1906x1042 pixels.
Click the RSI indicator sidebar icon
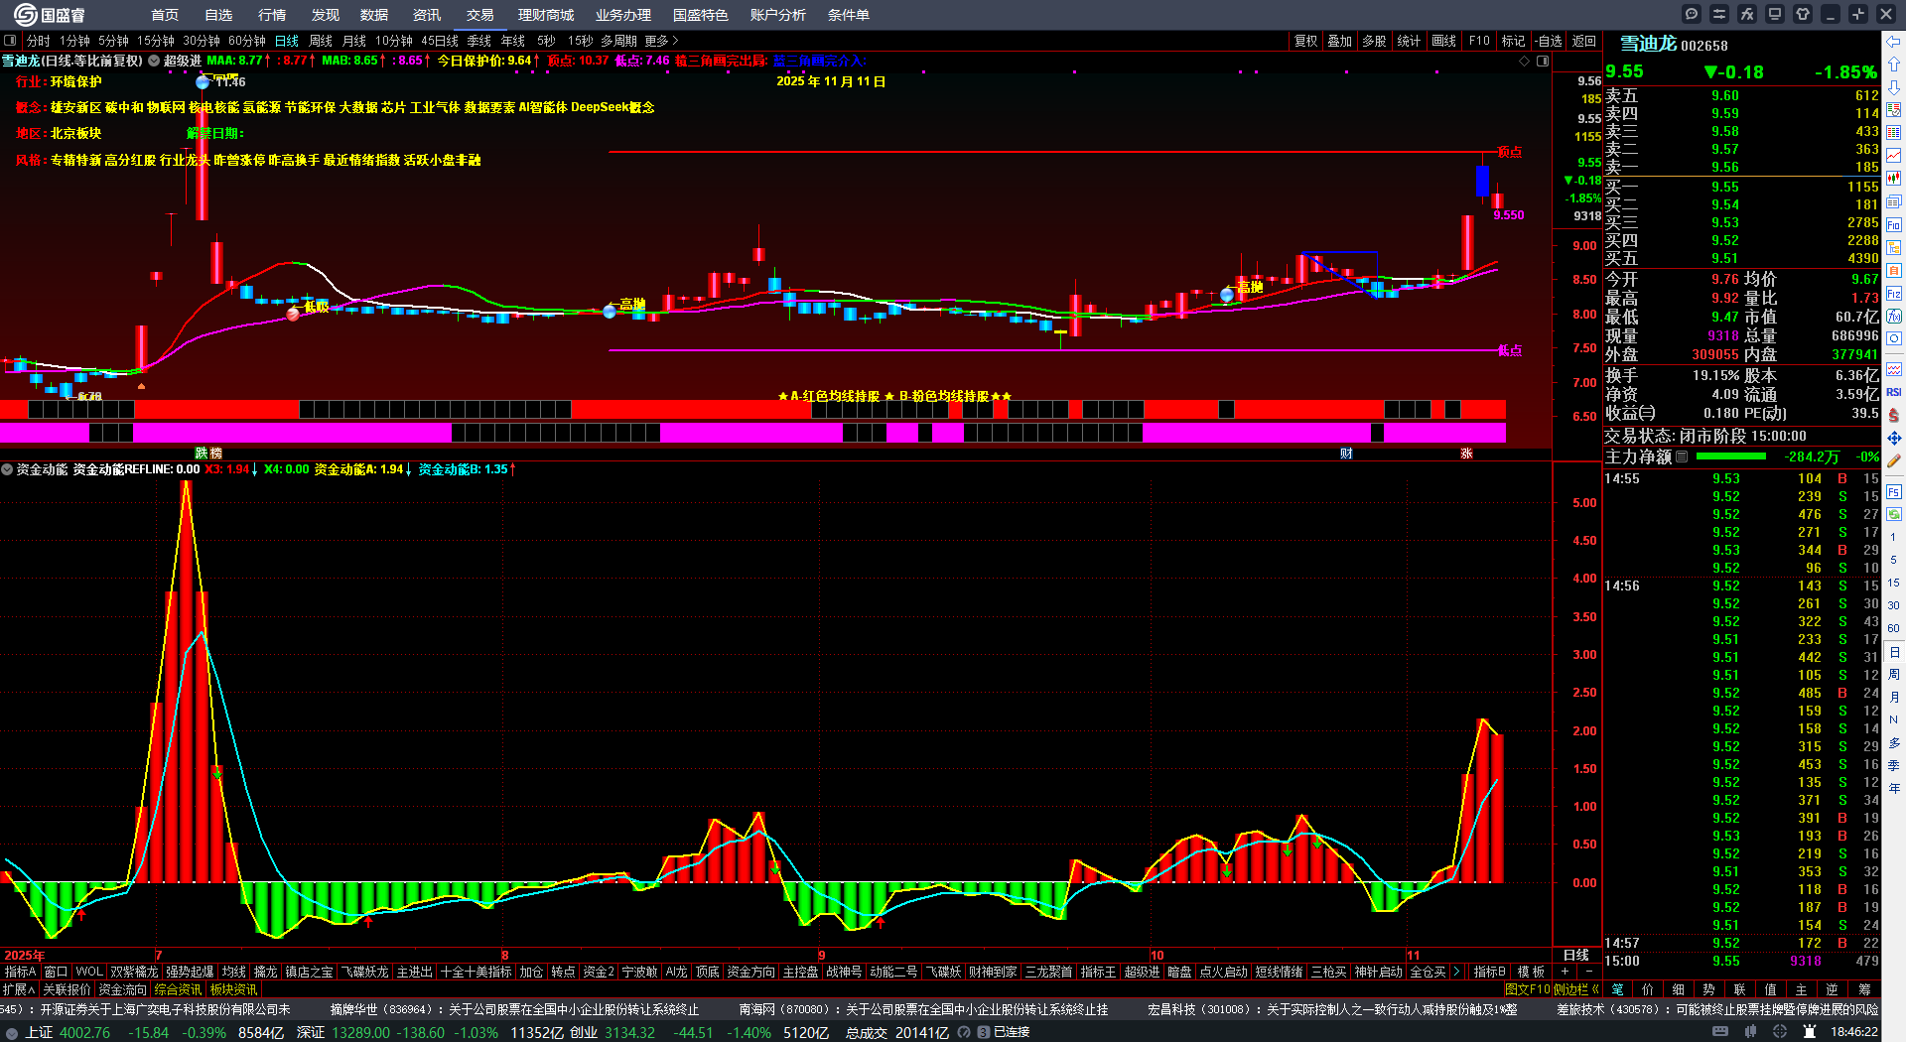(x=1894, y=392)
